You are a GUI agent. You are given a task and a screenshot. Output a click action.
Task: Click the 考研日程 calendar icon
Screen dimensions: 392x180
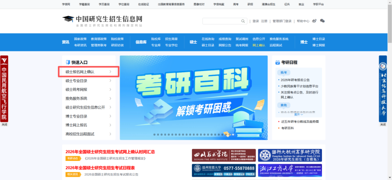(x=277, y=62)
